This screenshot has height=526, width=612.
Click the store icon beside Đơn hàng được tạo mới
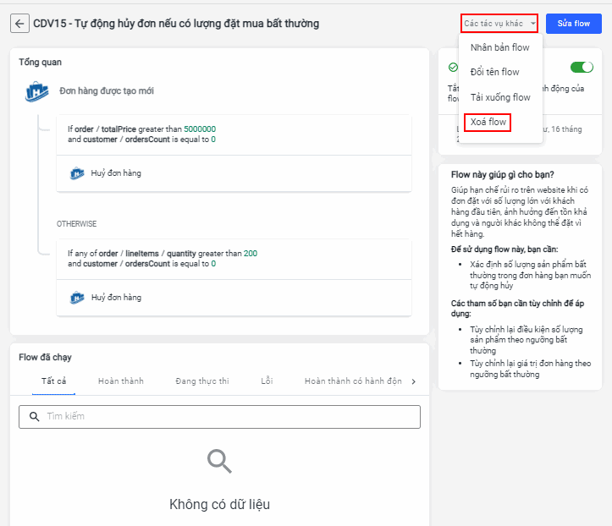(x=37, y=91)
